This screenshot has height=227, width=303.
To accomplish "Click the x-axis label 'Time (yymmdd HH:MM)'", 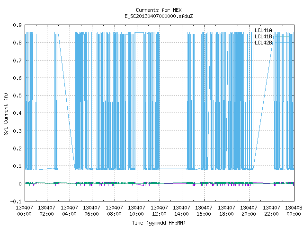I will tap(159, 223).
